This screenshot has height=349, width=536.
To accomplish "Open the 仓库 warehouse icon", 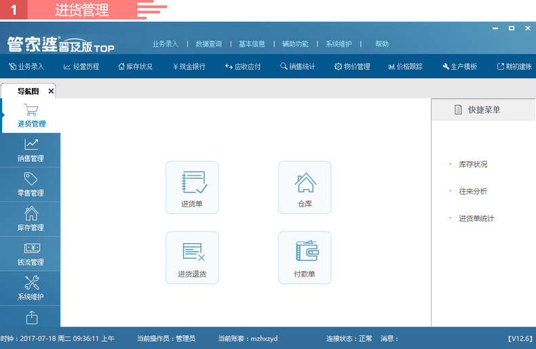I will [305, 188].
